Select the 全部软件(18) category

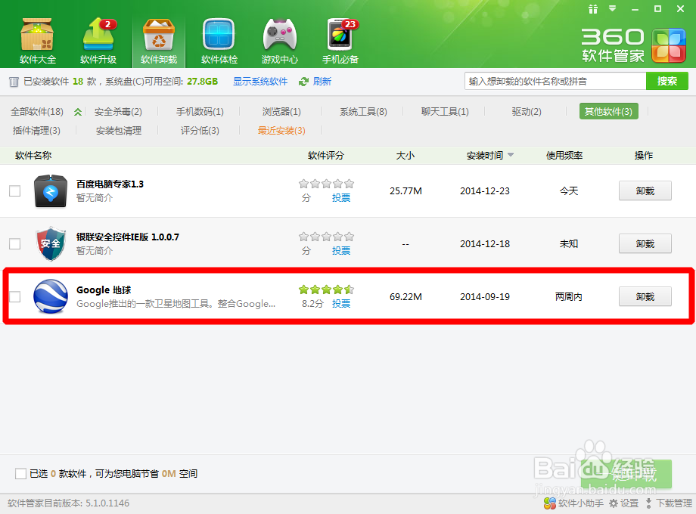[37, 112]
